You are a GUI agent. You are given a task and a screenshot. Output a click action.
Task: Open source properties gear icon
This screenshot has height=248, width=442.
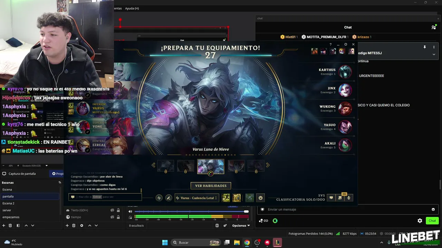pyautogui.click(x=81, y=226)
